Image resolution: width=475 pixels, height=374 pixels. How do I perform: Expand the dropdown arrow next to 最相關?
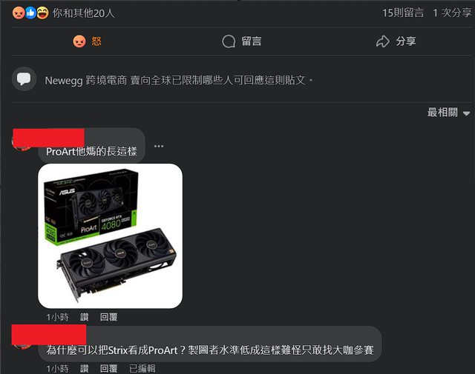pyautogui.click(x=467, y=113)
